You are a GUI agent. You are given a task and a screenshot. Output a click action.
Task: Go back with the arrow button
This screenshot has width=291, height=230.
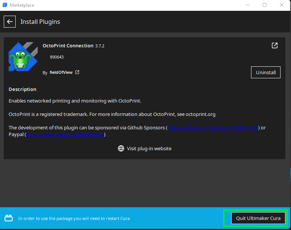[x=10, y=22]
